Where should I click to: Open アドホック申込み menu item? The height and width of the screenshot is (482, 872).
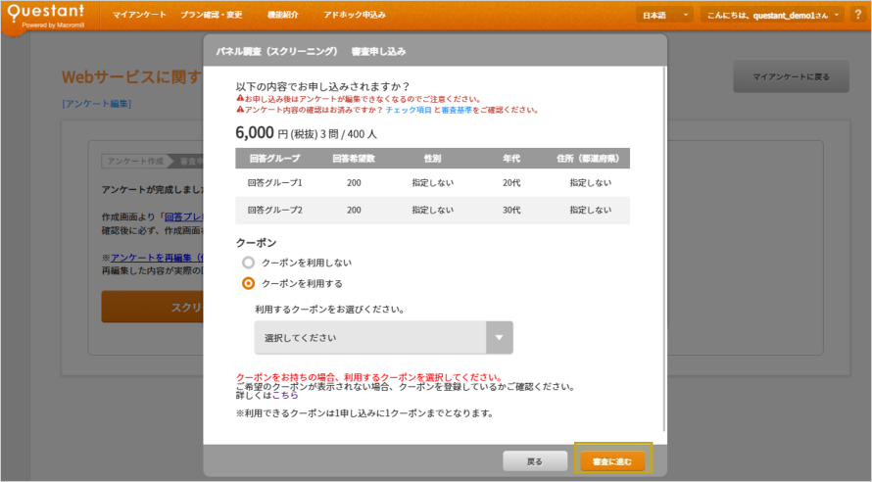pyautogui.click(x=355, y=16)
